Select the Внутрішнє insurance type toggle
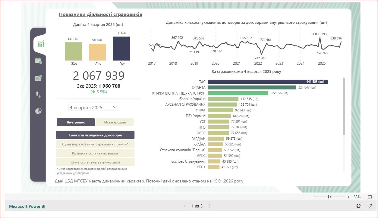The width and height of the screenshot is (378, 218). tap(76, 122)
